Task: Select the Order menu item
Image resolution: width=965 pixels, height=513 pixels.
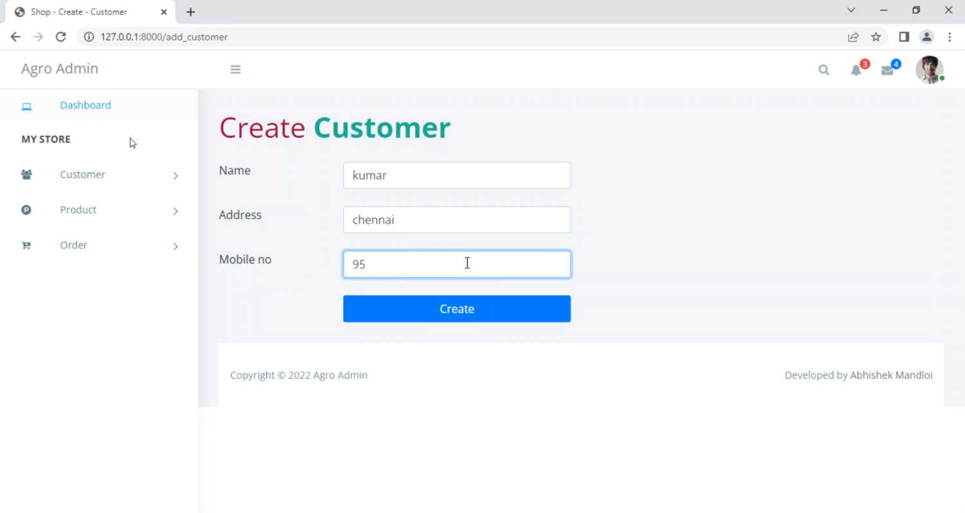Action: (x=73, y=245)
